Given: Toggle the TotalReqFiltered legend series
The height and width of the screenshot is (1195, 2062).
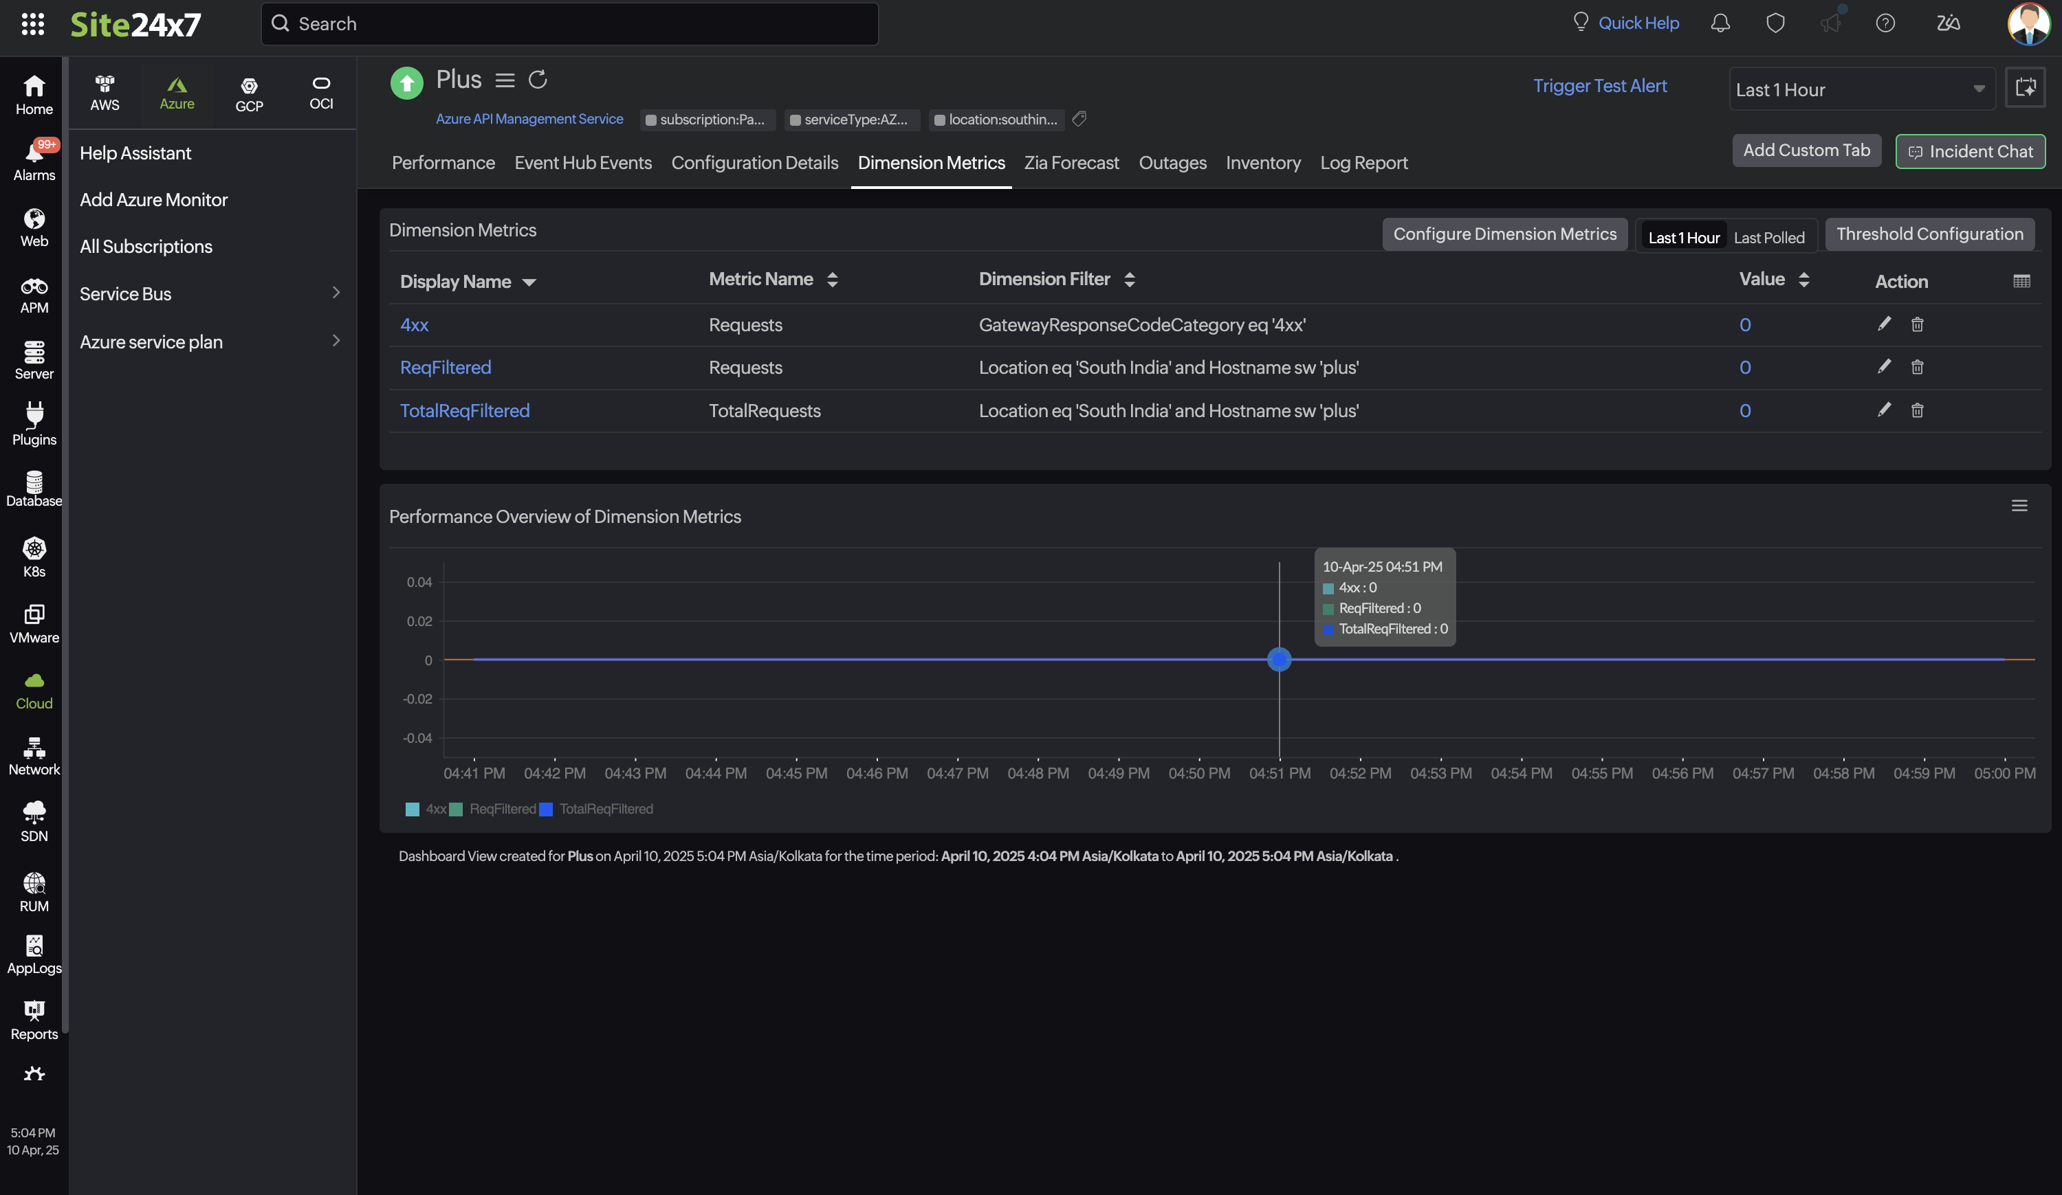Looking at the screenshot, I should tap(606, 808).
